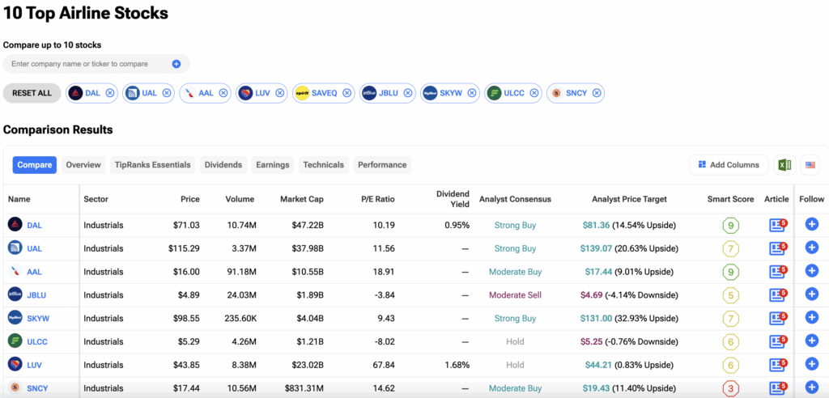Image resolution: width=829 pixels, height=398 pixels.
Task: Click the Excel export icon
Action: coord(784,165)
